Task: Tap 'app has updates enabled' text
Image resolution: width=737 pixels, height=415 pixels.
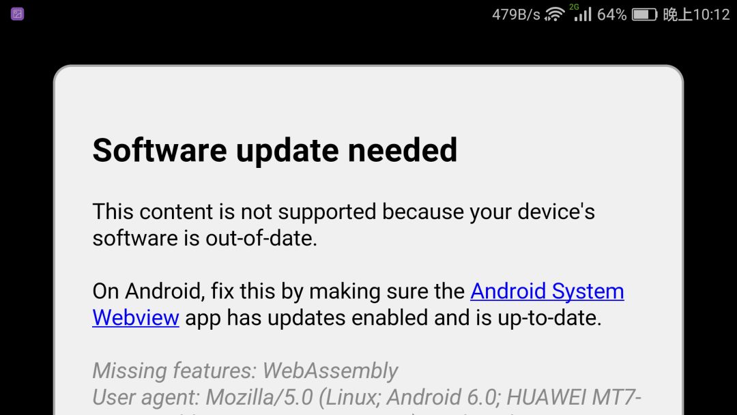Action: click(x=306, y=317)
